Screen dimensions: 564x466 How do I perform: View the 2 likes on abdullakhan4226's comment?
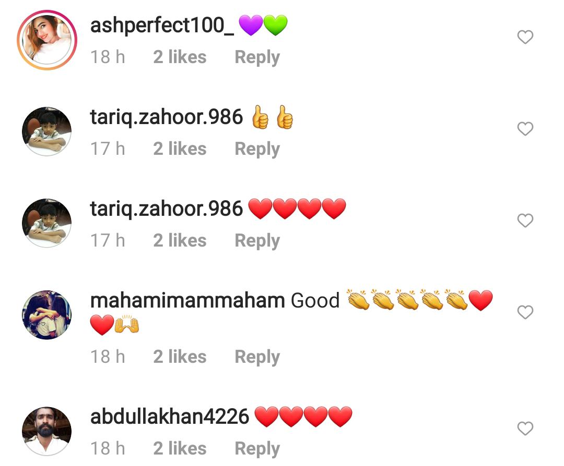(x=180, y=448)
